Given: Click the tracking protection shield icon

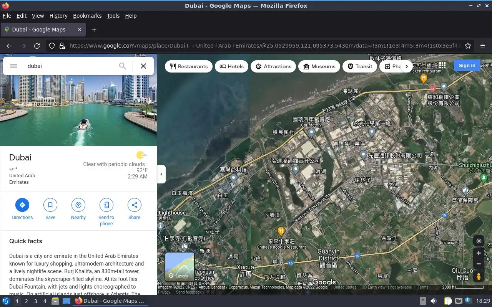Looking at the screenshot, I should 52,46.
